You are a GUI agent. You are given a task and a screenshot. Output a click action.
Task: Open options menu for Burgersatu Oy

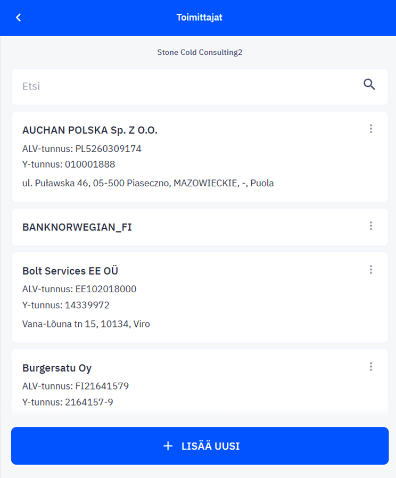[371, 366]
